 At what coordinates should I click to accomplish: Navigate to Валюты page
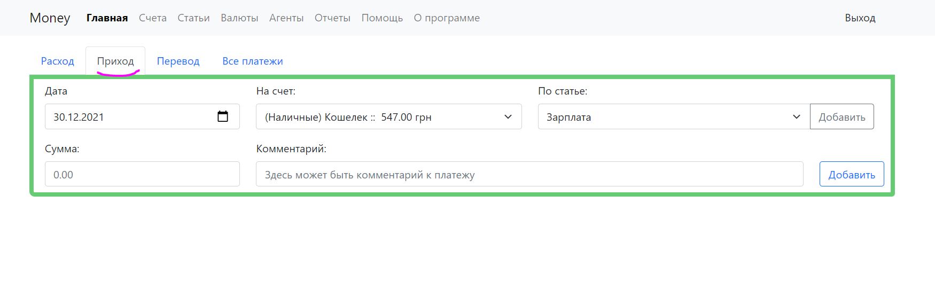(x=239, y=18)
